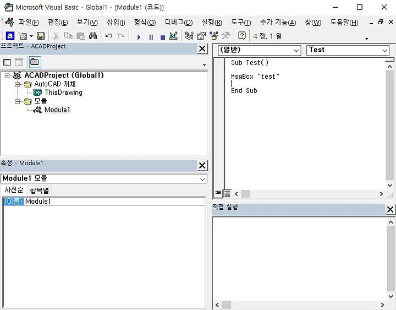Open the Insert object dropdown arrow
This screenshot has width=396, height=310.
click(31, 36)
